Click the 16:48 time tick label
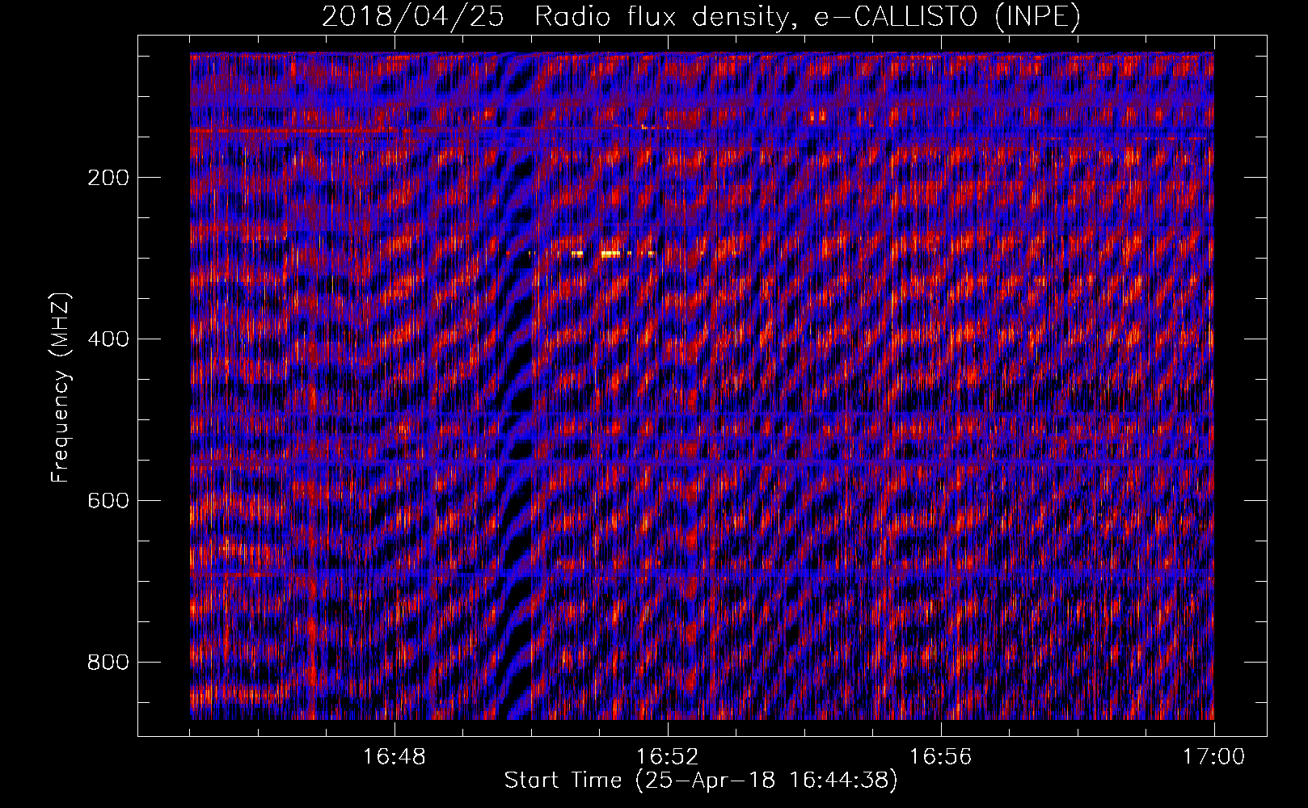This screenshot has width=1308, height=808. 395,757
